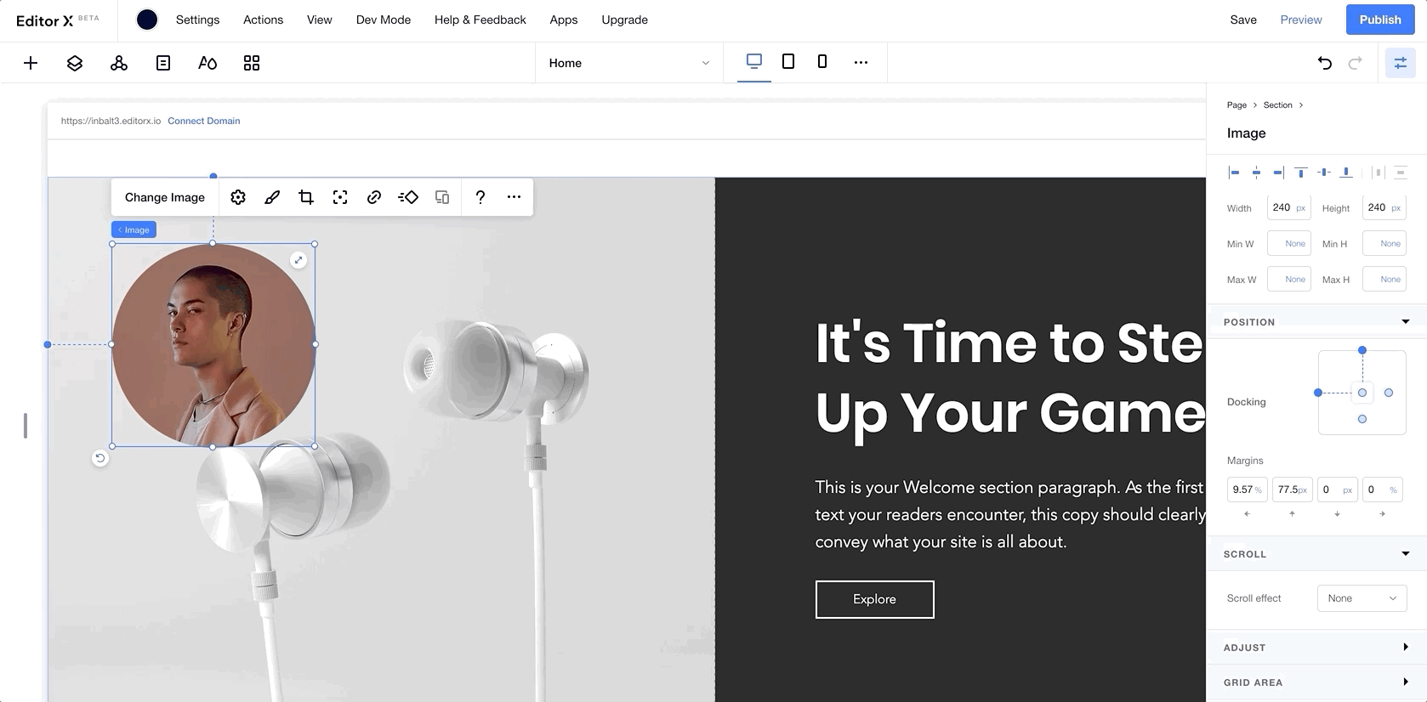Select the mobile breakpoint icon

coord(822,61)
